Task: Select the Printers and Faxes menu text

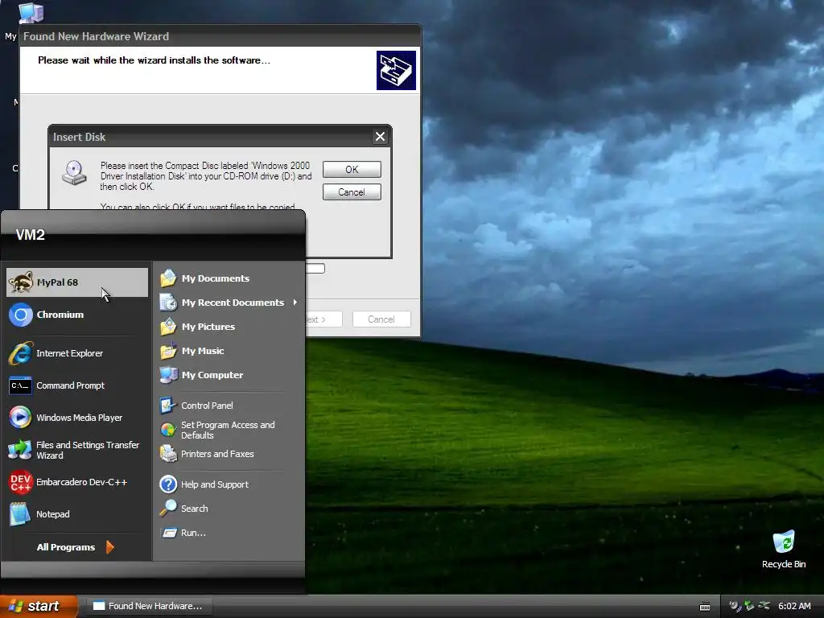Action: (x=217, y=454)
